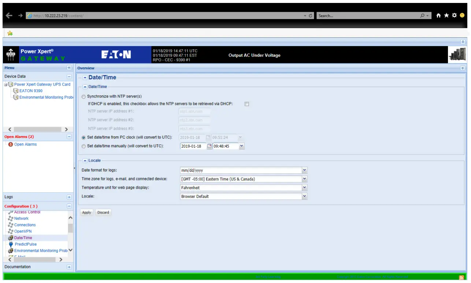This screenshot has width=471, height=283.
Task: Open the Locale Browser Default dropdown
Action: [x=304, y=196]
